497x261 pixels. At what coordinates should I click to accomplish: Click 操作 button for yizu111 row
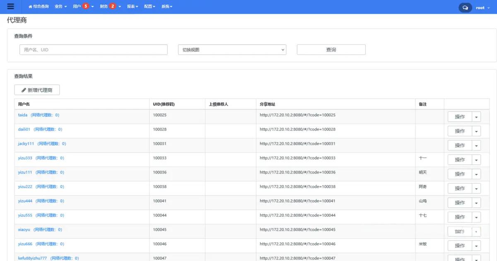460,174
